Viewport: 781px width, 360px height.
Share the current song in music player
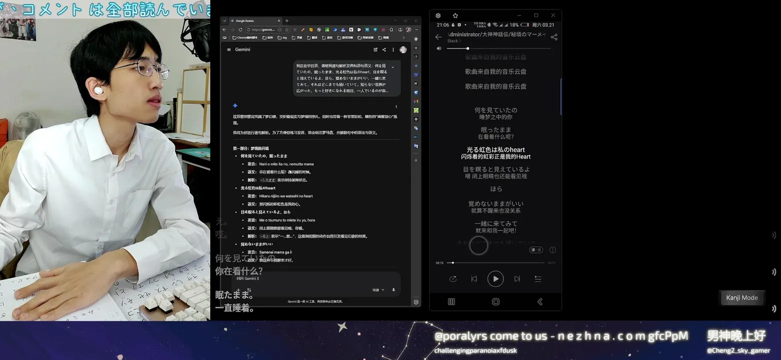554,37
